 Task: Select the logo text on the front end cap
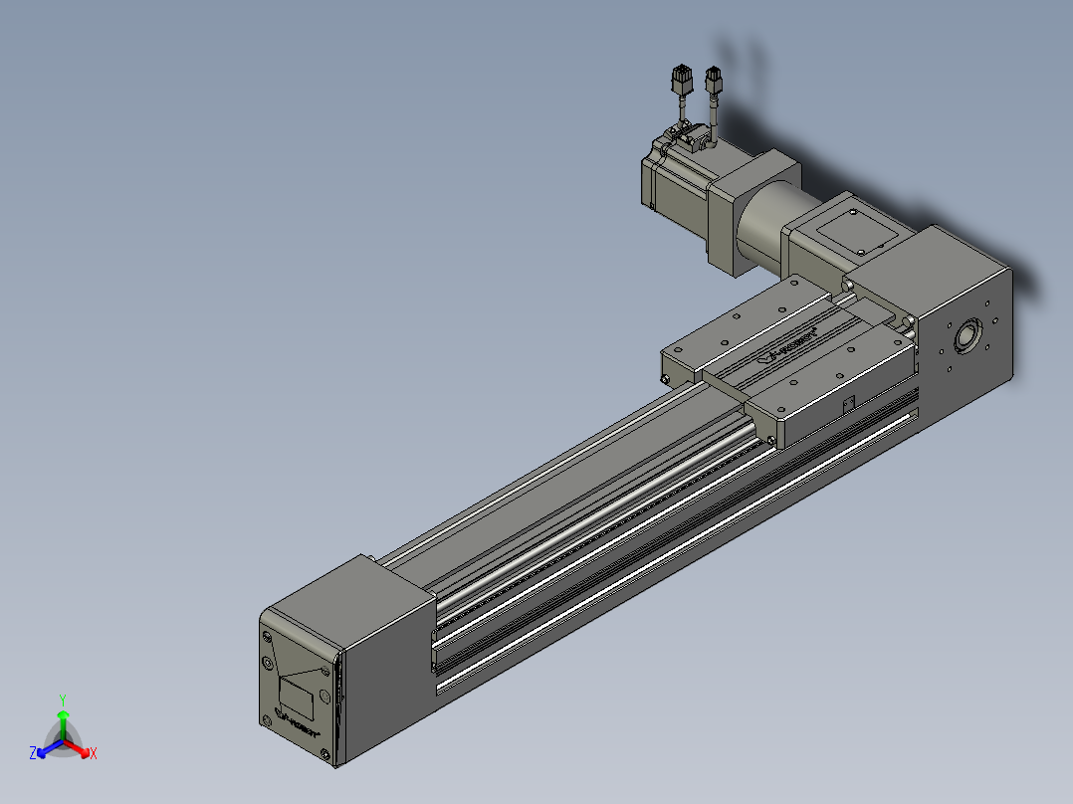[x=297, y=723]
